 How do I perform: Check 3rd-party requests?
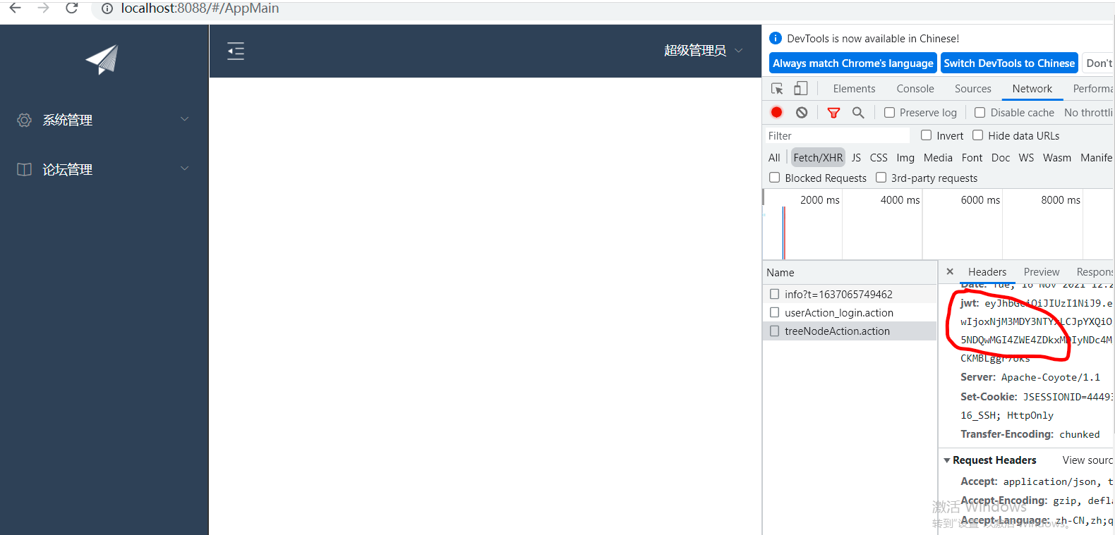tap(881, 178)
